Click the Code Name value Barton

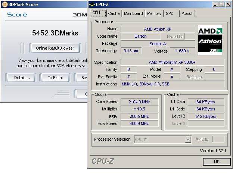pyautogui.click(x=140, y=36)
